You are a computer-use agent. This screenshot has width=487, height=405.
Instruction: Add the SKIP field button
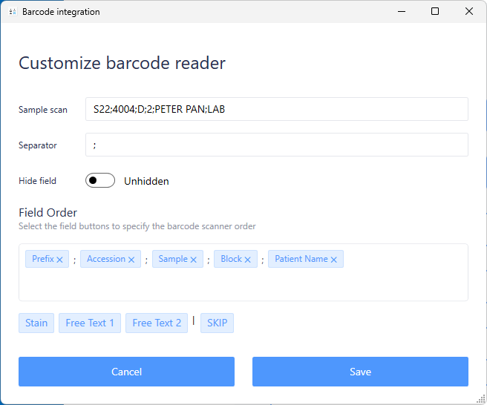[x=217, y=323]
